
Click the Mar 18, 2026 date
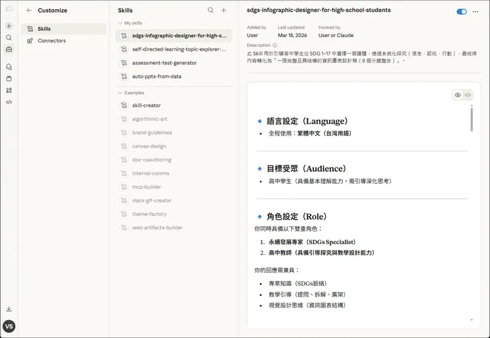click(293, 35)
